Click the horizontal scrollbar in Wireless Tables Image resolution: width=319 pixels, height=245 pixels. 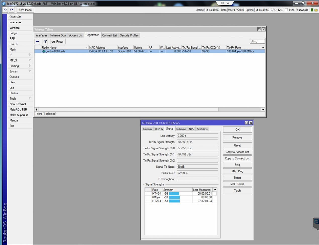(x=128, y=109)
